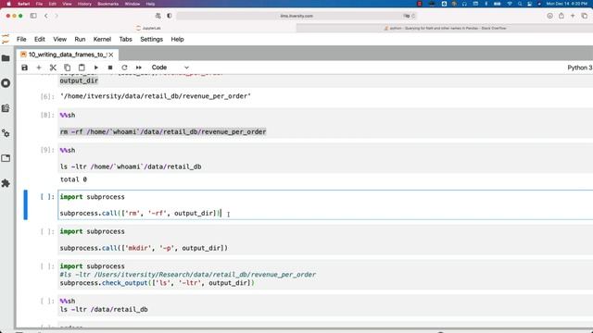Open the Code cell type dropdown
Screen dimensions: 593x333
(170, 68)
